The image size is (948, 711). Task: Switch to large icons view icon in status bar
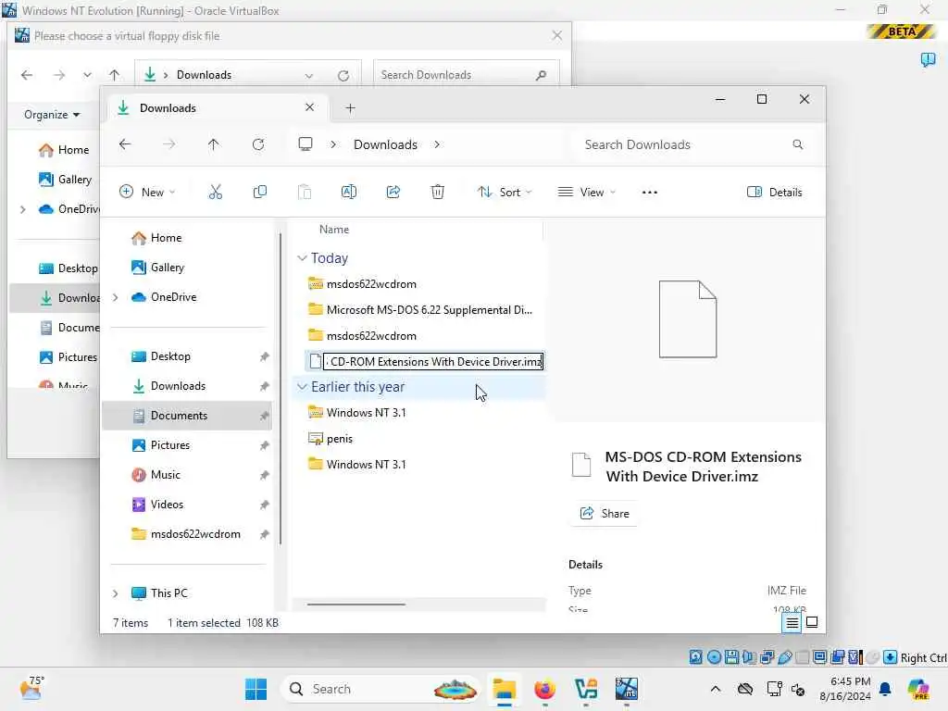[x=812, y=622]
